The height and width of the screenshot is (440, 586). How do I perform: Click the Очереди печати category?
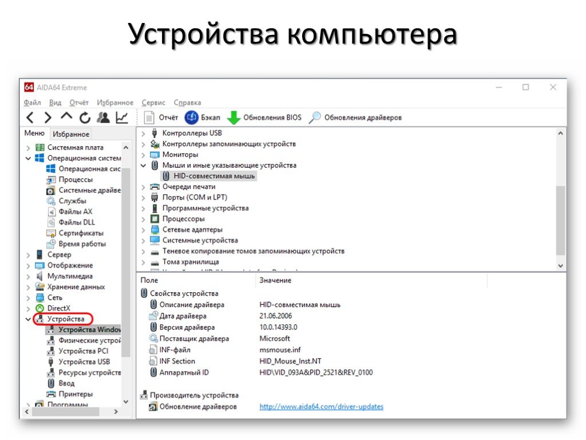[183, 187]
